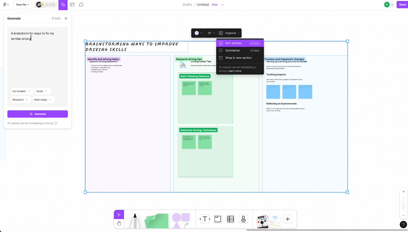Close the Generate panel

point(66,18)
